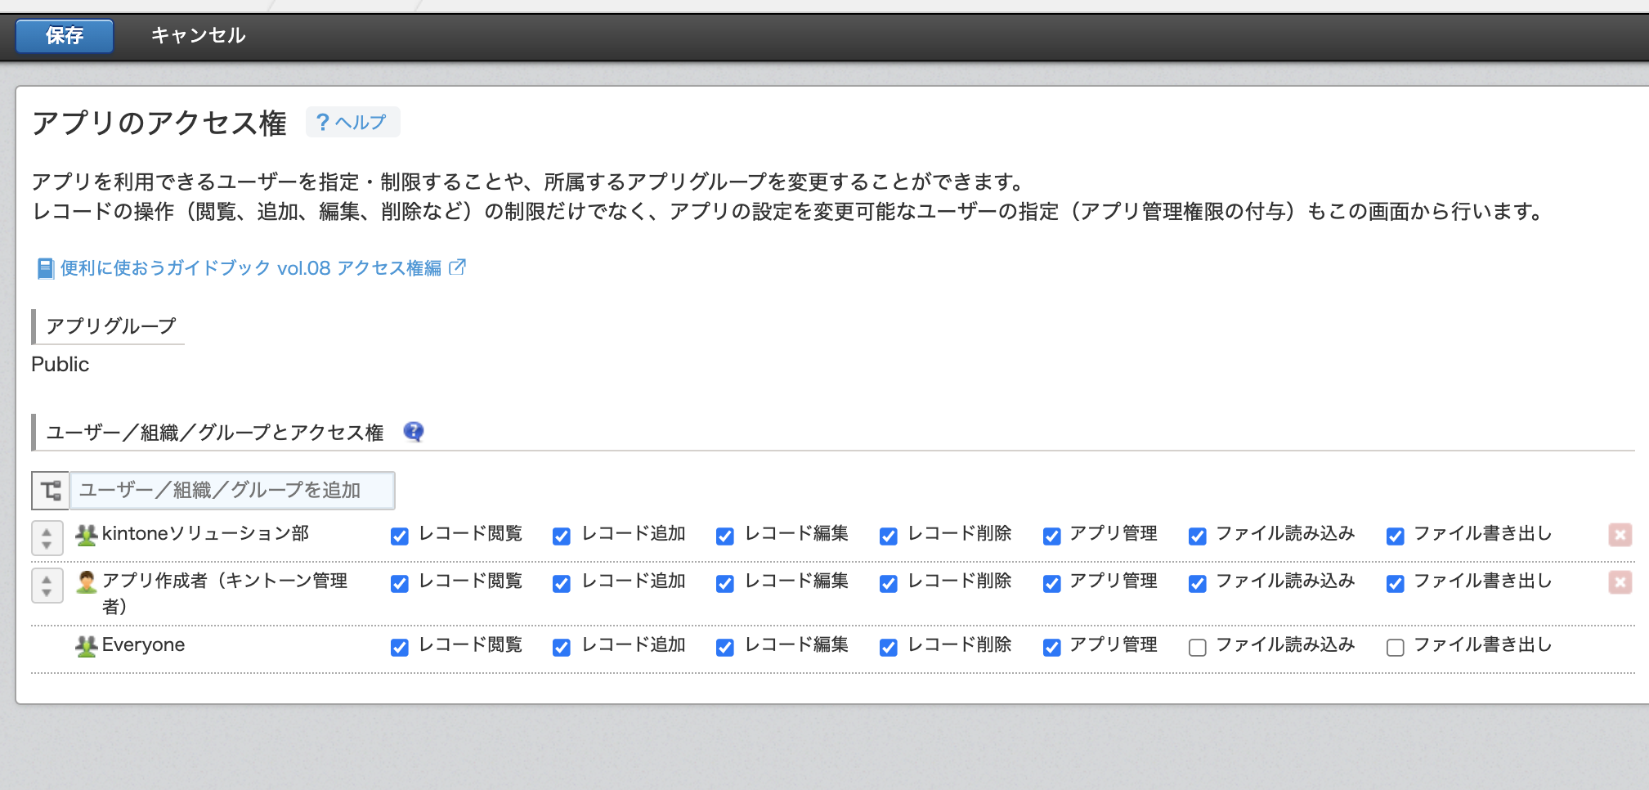Move kintoneソリューション部 row up arrow
Viewport: 1649px width, 790px height.
(47, 532)
